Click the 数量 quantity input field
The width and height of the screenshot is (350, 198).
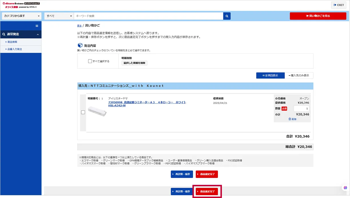pos(301,109)
